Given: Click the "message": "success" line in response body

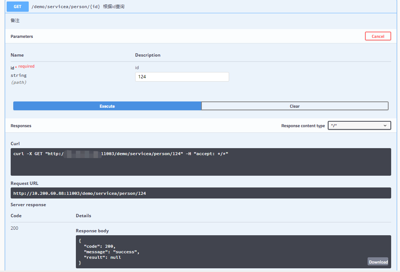Looking at the screenshot, I should pyautogui.click(x=112, y=252).
